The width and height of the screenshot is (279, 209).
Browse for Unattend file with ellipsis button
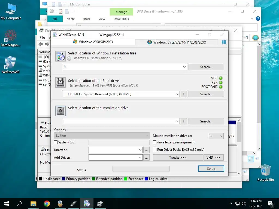pos(146,150)
